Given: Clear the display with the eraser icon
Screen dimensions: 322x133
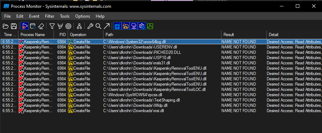Looking at the screenshot, I should (x=41, y=26).
